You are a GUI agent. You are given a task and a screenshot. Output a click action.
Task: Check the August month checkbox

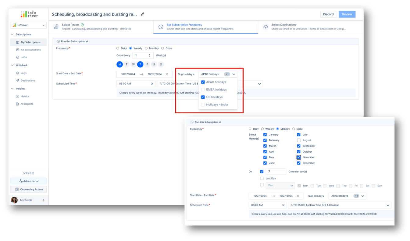click(299, 140)
